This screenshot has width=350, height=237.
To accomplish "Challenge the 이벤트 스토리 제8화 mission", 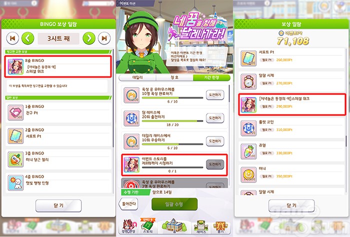I will (215, 164).
